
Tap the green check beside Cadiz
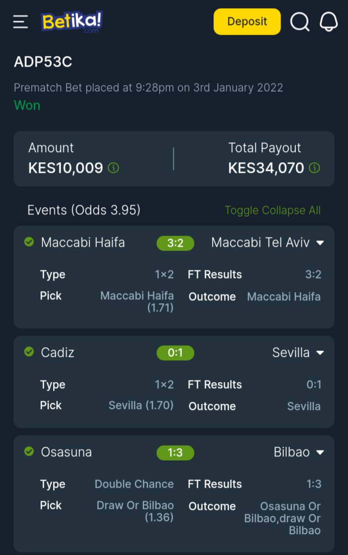(29, 352)
